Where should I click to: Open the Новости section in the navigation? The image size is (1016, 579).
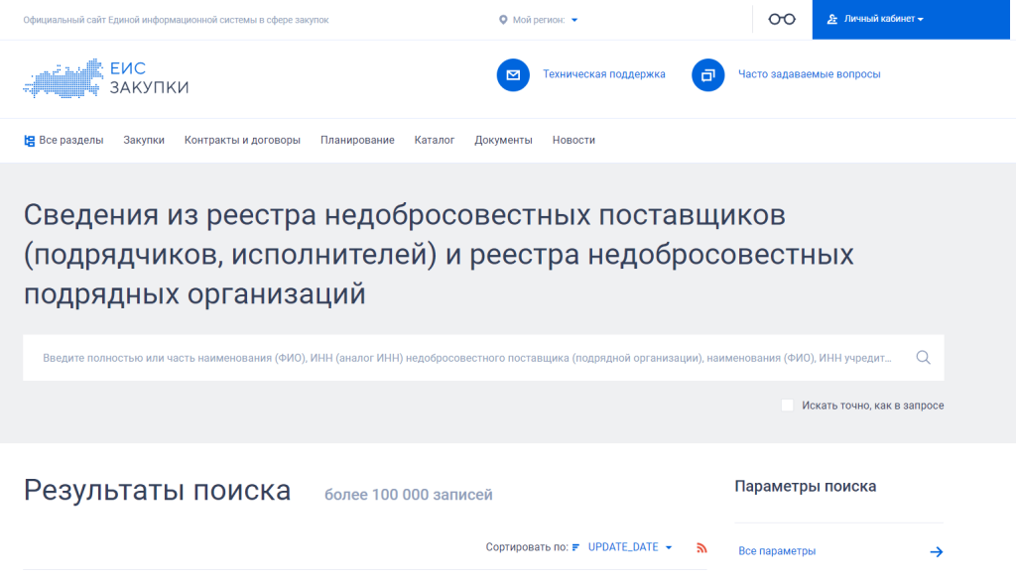click(573, 140)
